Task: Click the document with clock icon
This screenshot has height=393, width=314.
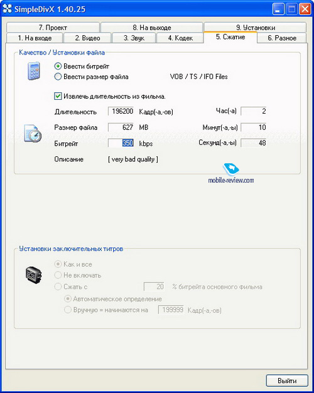Action: tap(33, 133)
